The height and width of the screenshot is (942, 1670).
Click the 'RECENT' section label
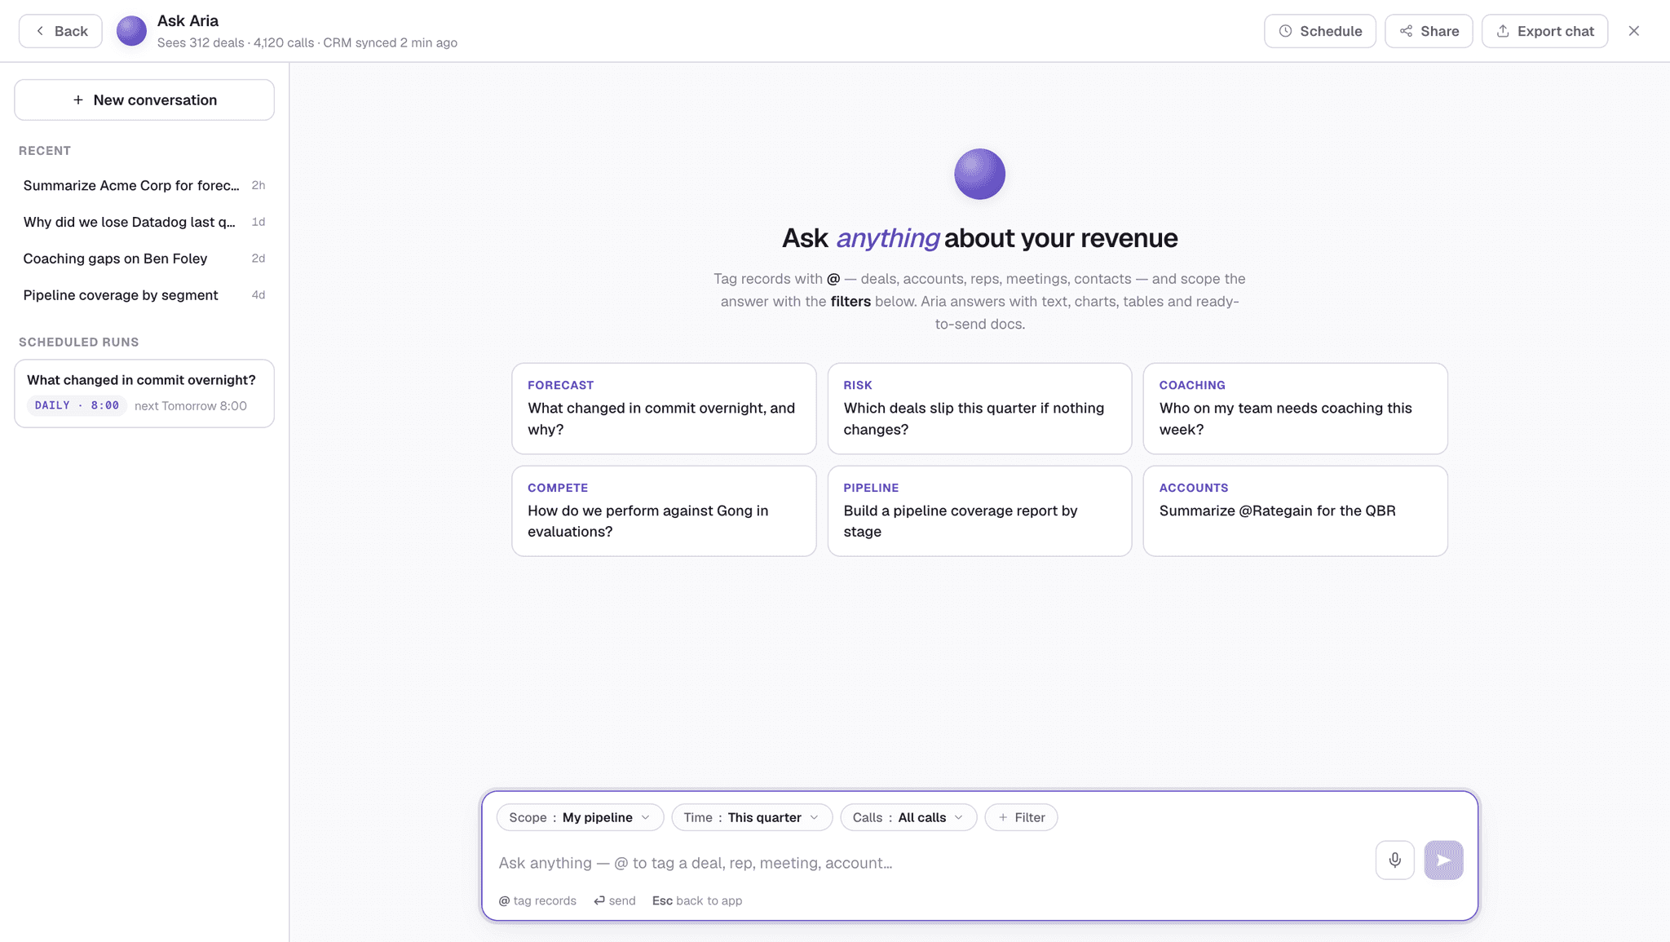click(45, 151)
